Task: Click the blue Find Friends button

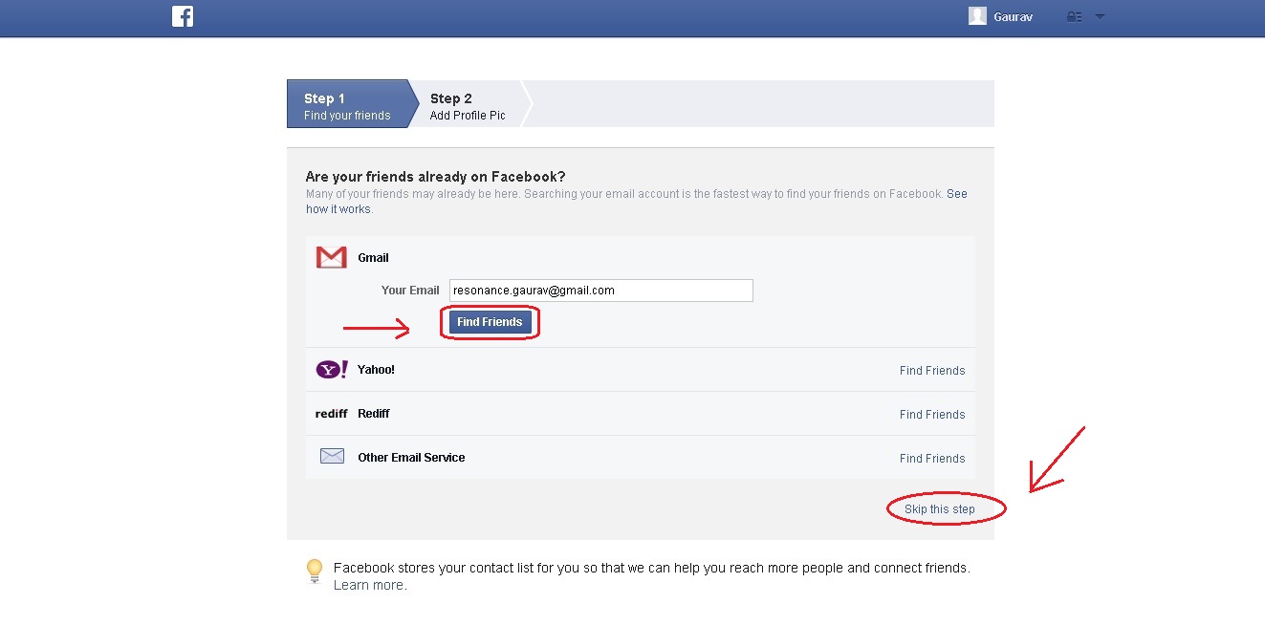Action: pos(490,322)
